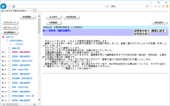
Task: Tick the No.3 財務部長 checkbox
Action: point(9,61)
